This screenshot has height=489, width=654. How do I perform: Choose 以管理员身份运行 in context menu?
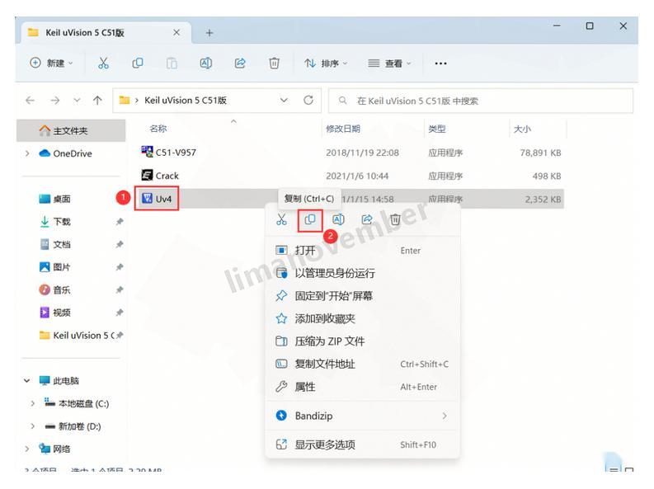[x=362, y=274]
